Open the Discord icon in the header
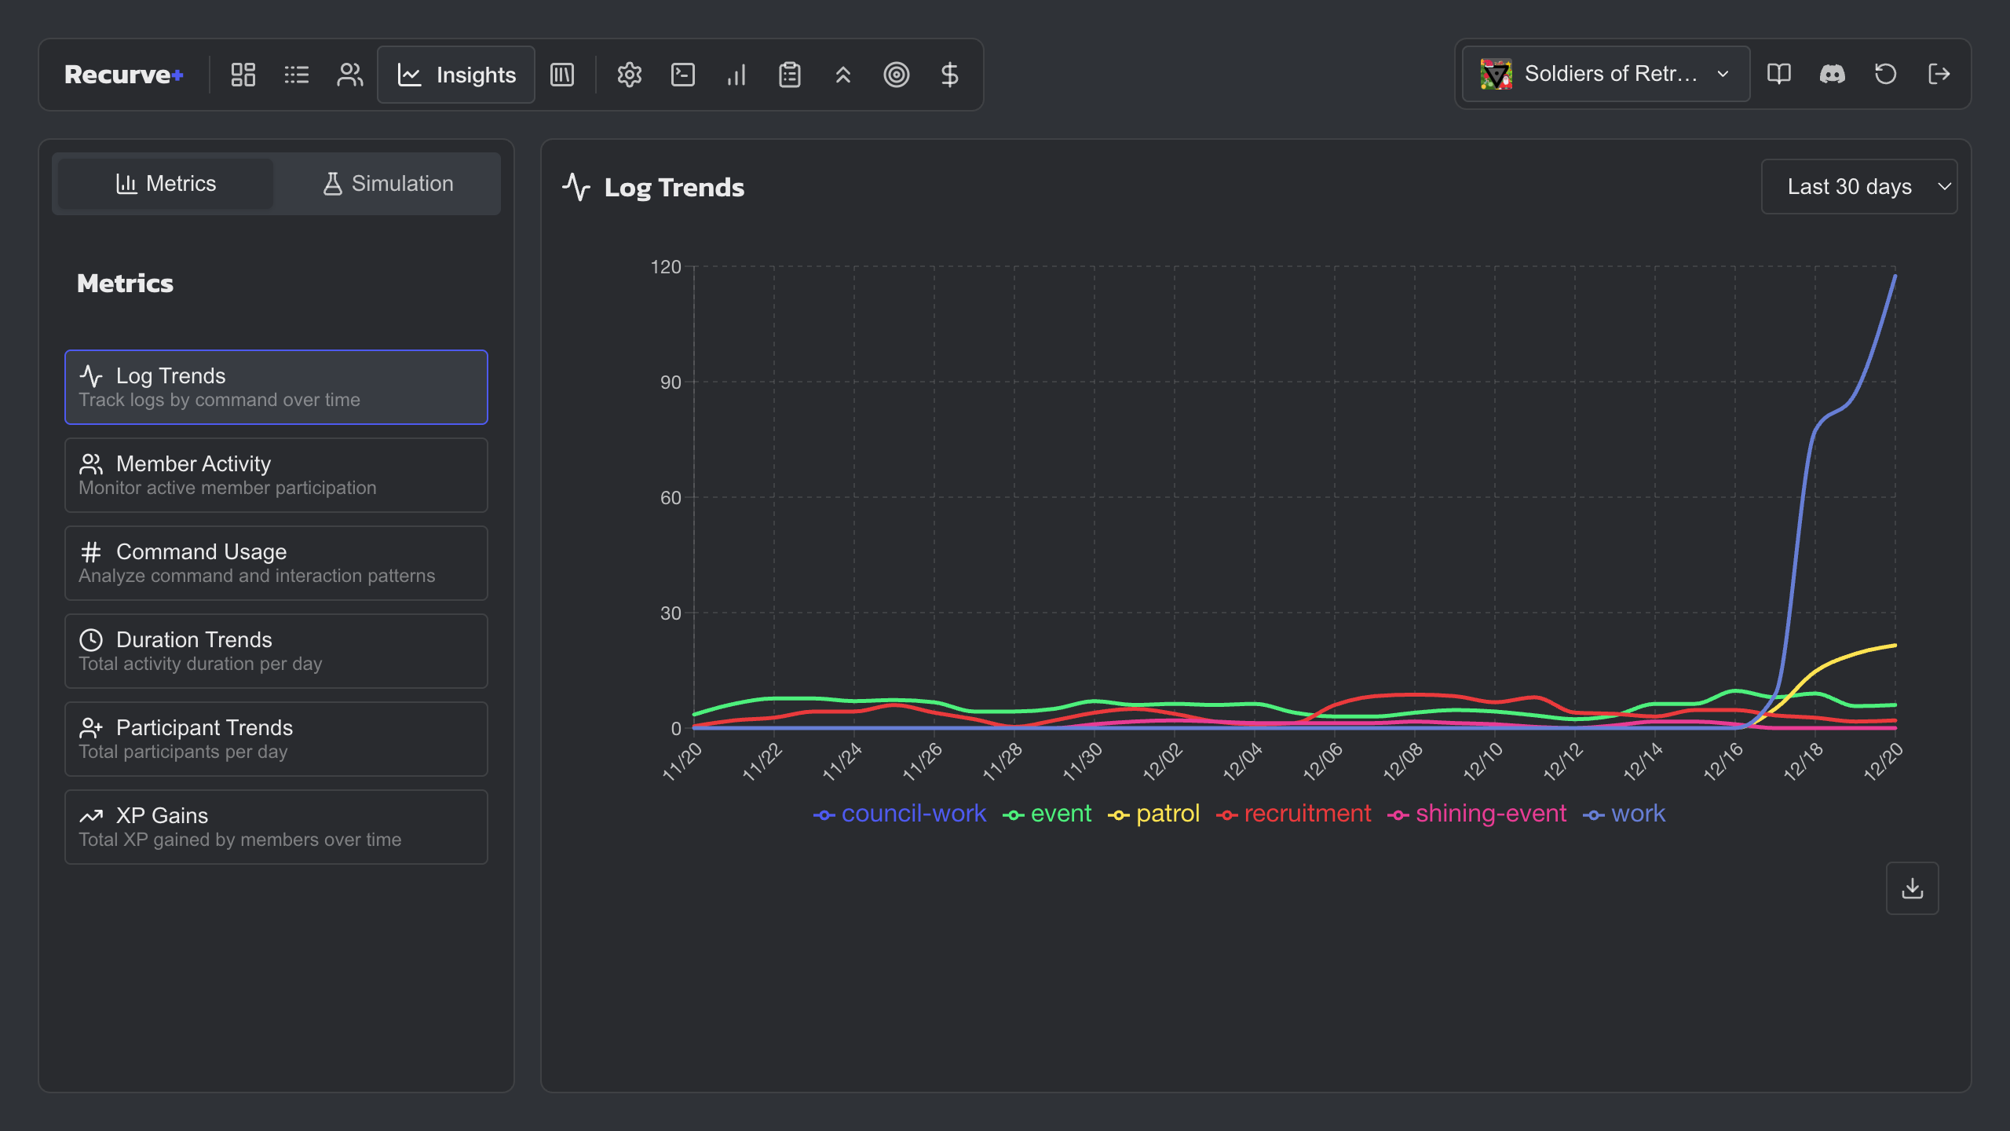2010x1131 pixels. [1832, 74]
